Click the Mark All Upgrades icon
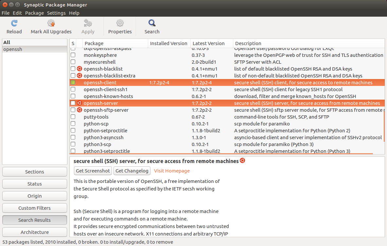Image resolution: width=387 pixels, height=246 pixels. coord(51,26)
